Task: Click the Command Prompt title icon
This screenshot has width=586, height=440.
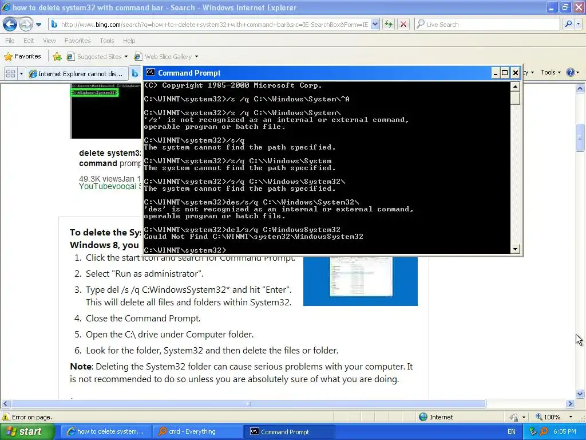Action: pyautogui.click(x=151, y=72)
